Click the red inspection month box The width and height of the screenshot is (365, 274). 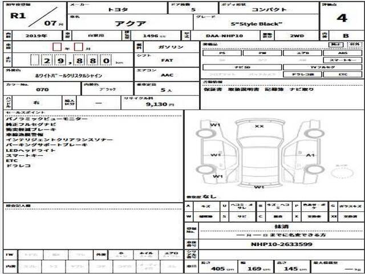click(79, 47)
